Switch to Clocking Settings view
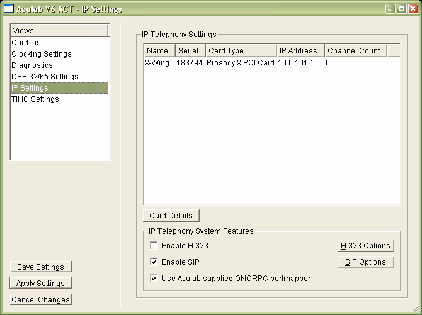Image resolution: width=422 pixels, height=315 pixels. point(59,53)
